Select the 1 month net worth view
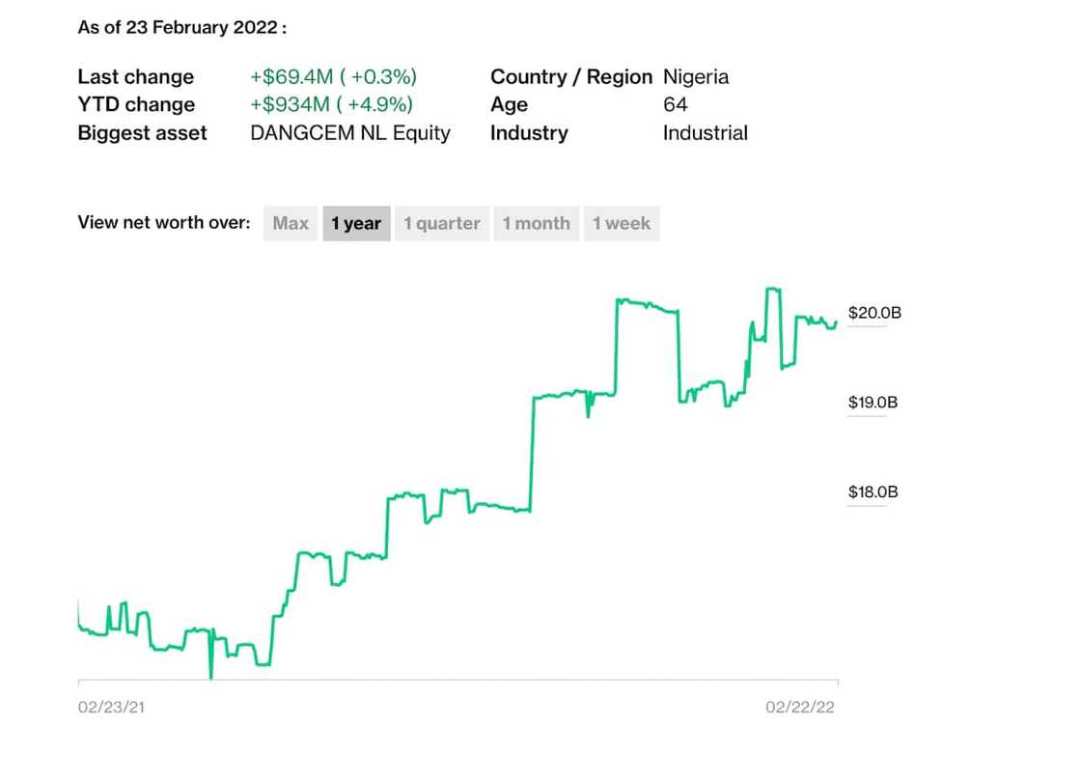Viewport: 1081px width, 757px height. coord(537,223)
